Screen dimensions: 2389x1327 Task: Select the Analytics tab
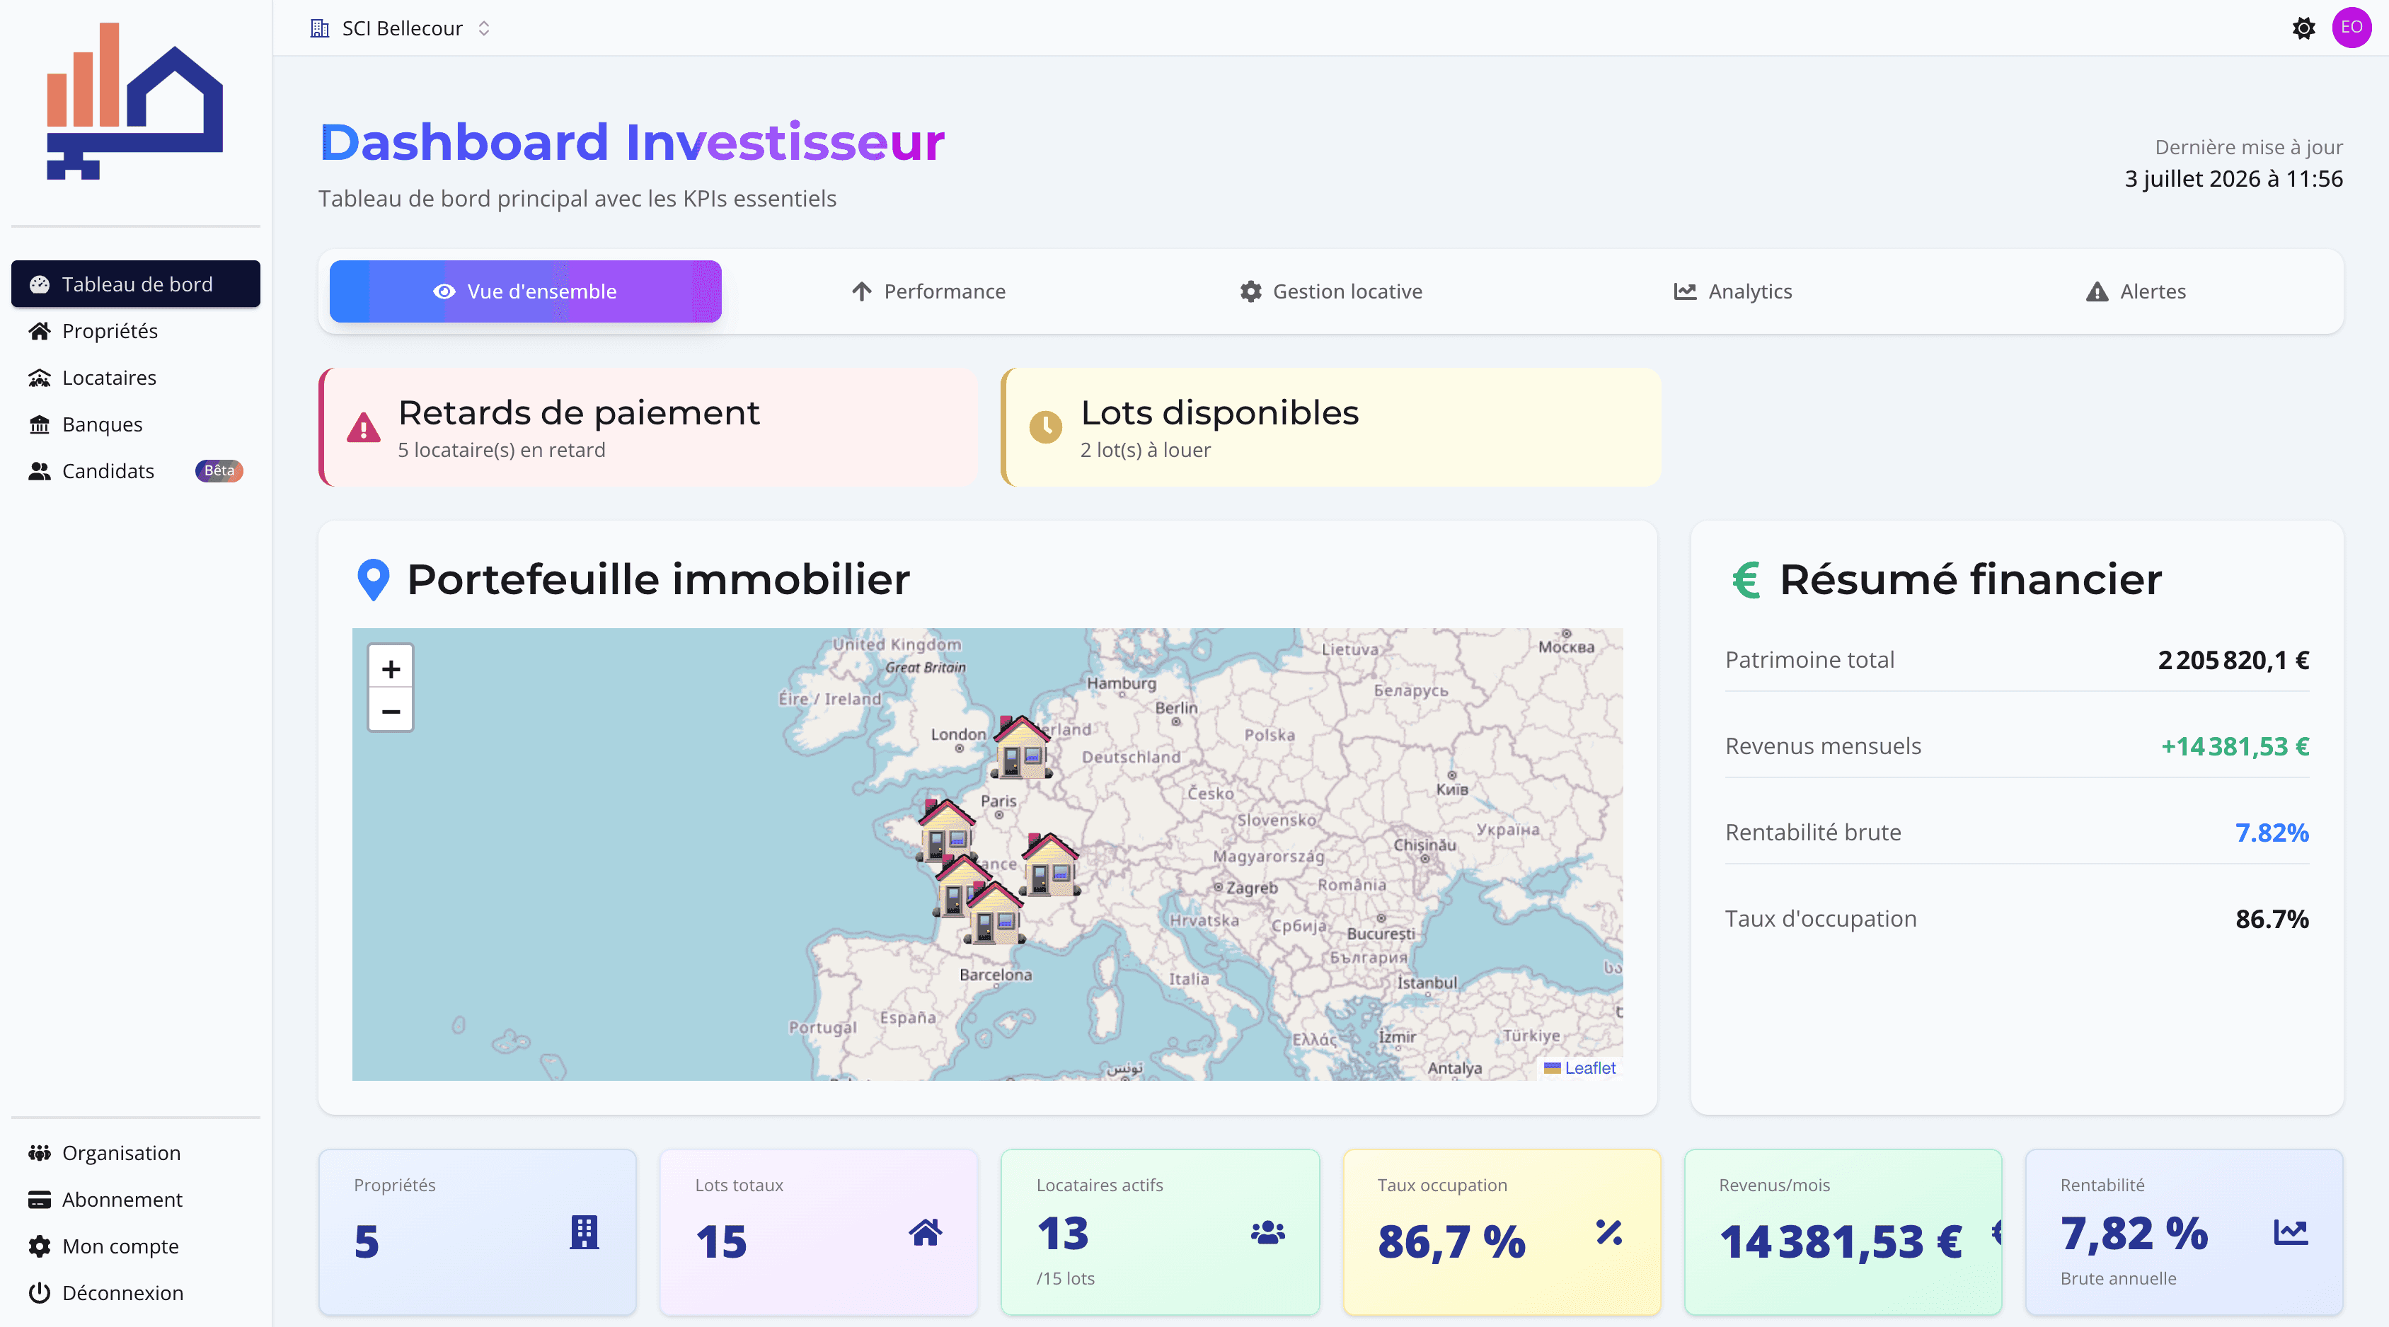(x=1733, y=291)
